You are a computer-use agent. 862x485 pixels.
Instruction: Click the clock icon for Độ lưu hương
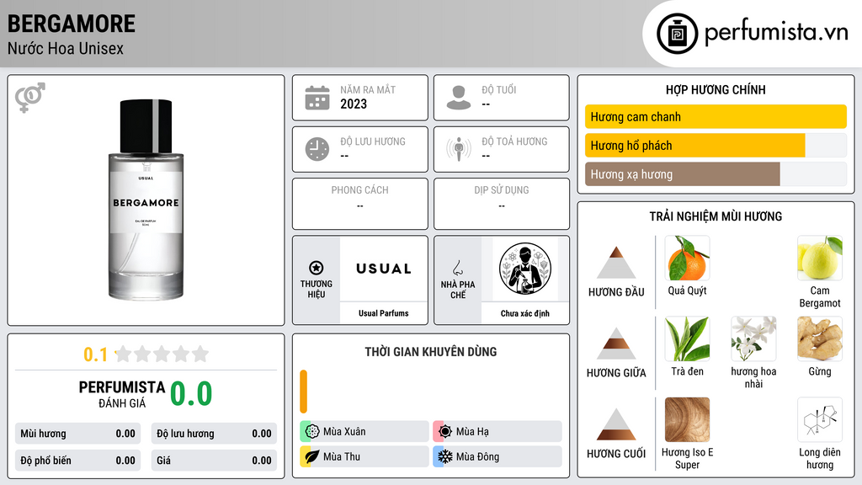pyautogui.click(x=317, y=149)
